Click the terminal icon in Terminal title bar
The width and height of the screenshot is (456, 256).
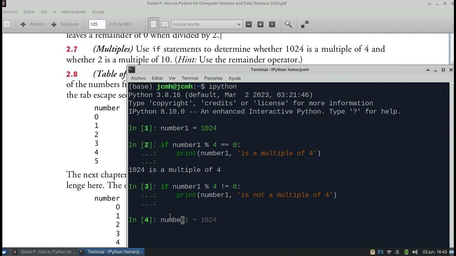pos(132,70)
